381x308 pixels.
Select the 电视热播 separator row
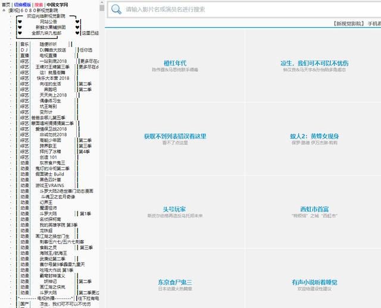point(46,298)
